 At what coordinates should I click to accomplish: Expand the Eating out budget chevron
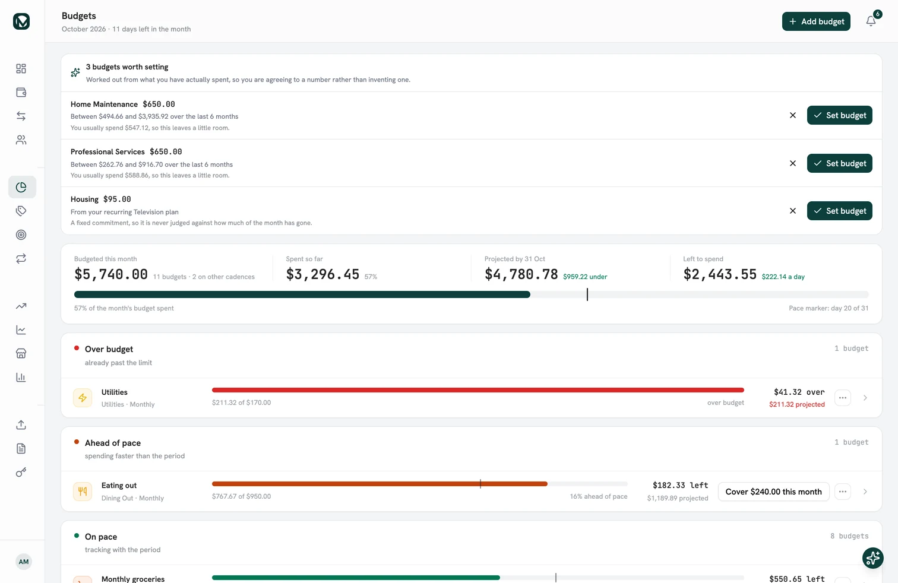coord(865,492)
